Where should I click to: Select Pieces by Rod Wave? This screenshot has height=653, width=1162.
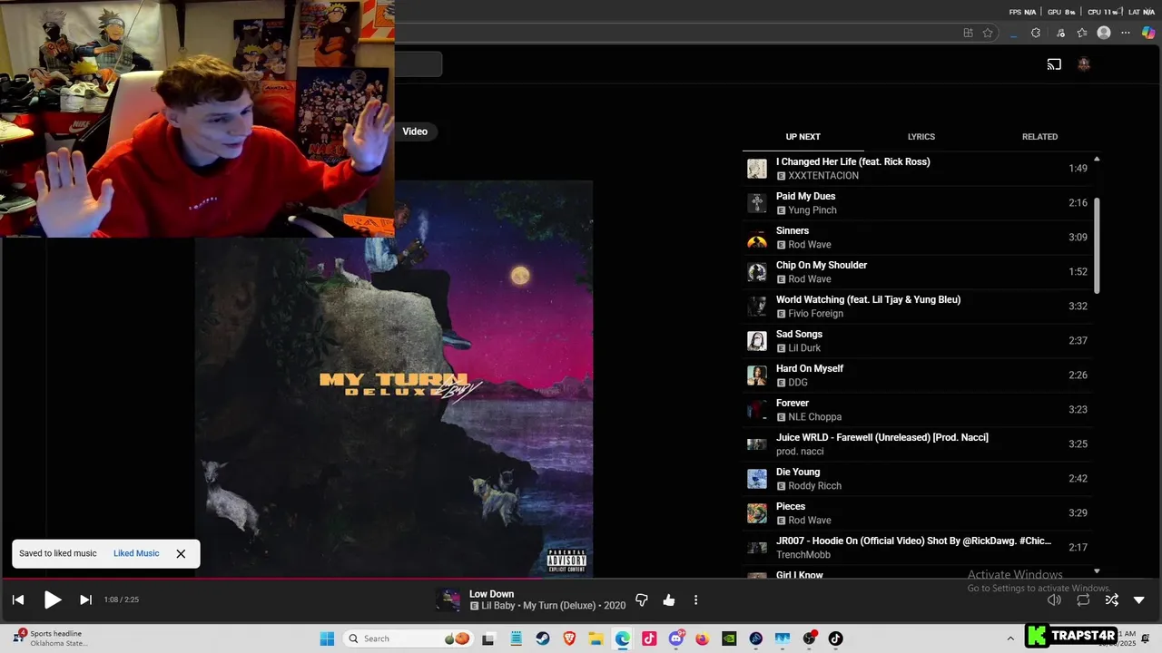[917, 513]
